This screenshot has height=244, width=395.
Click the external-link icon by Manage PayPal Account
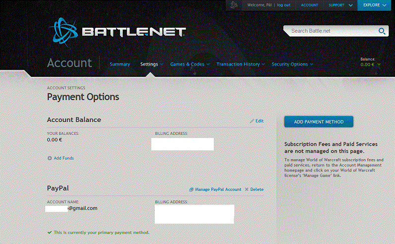[x=192, y=189]
